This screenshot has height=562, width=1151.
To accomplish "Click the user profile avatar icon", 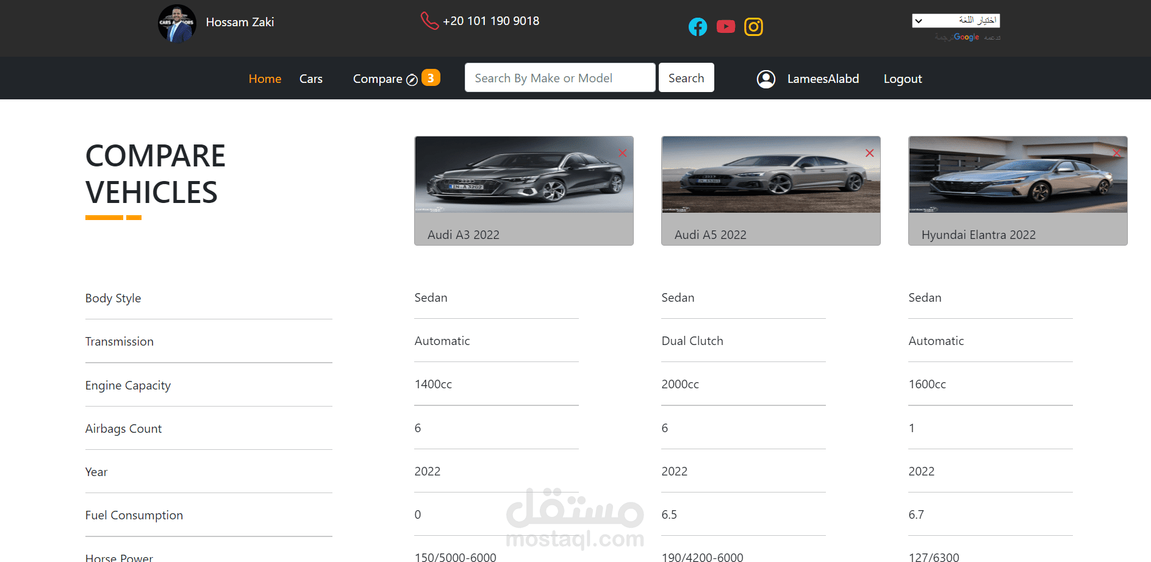I will click(x=766, y=79).
